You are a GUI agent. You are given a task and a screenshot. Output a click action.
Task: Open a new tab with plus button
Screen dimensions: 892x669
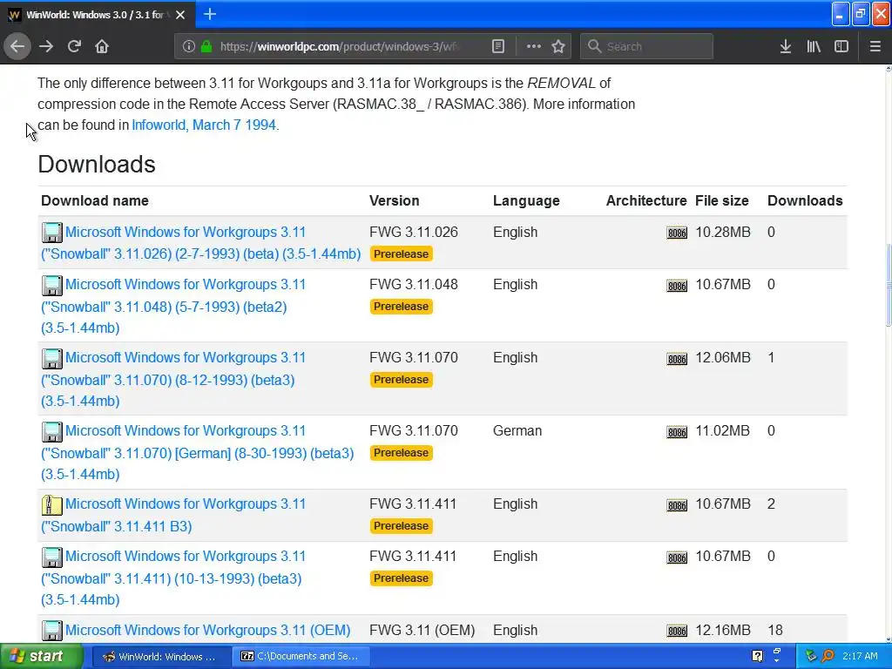209,14
